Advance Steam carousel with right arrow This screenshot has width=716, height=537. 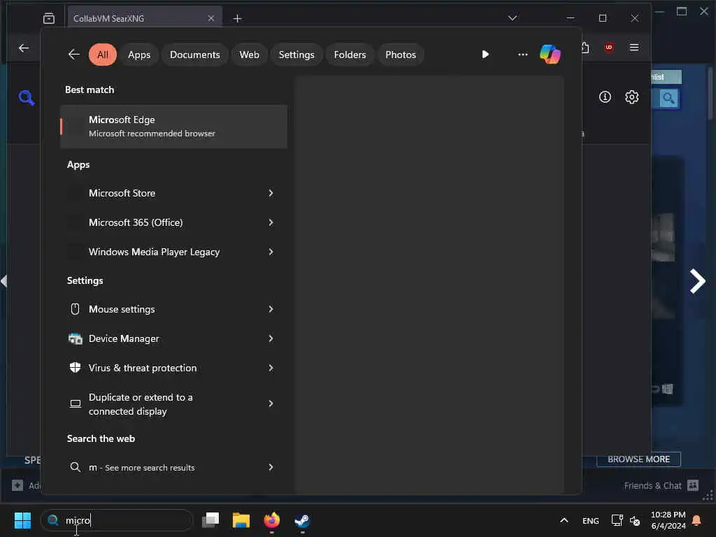tap(697, 281)
